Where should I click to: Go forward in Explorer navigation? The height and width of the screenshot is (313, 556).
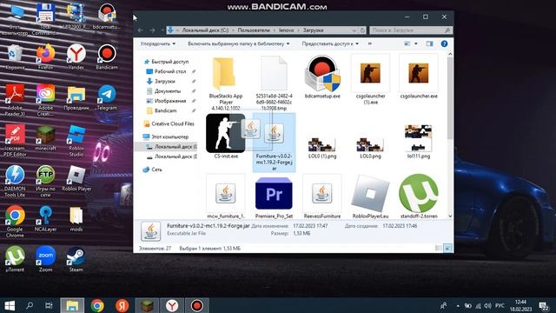click(153, 30)
